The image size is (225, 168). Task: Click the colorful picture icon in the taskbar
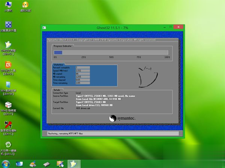coord(60,164)
